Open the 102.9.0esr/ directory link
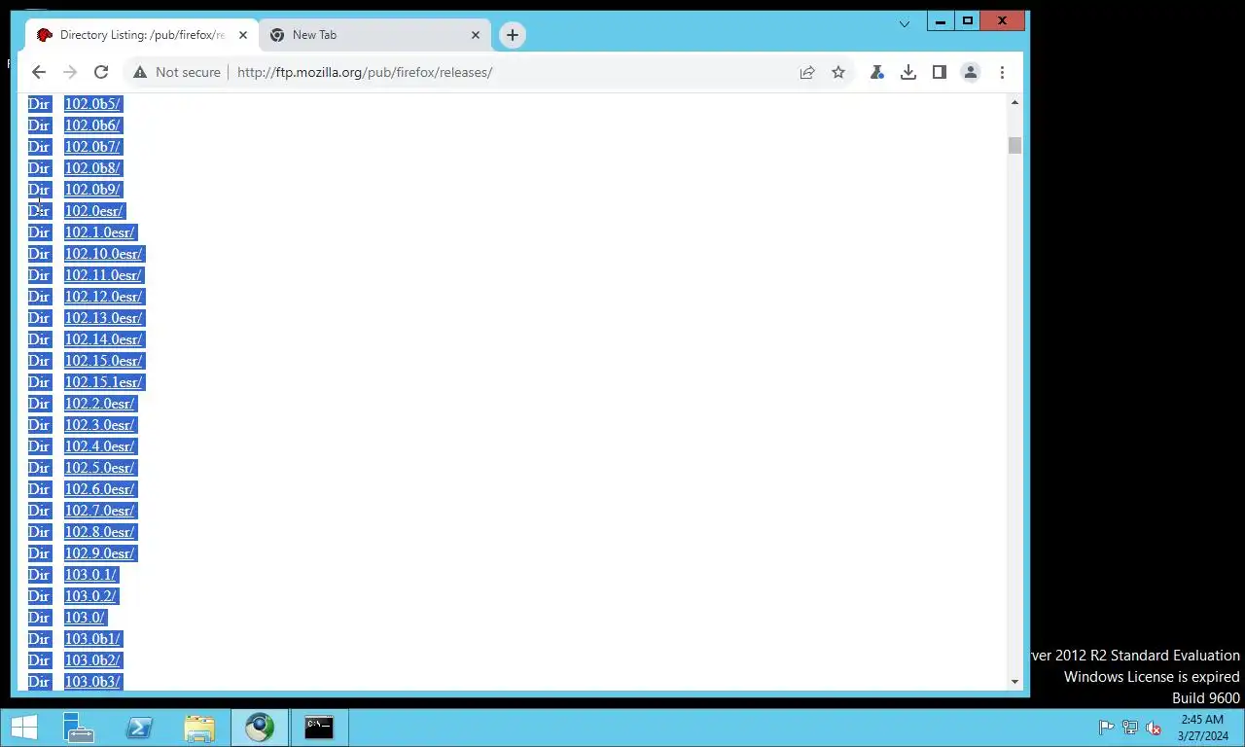 coord(100,553)
